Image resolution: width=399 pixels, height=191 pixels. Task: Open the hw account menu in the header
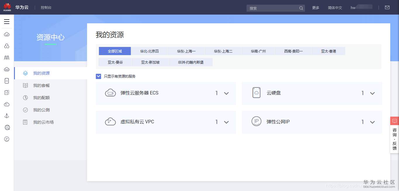click(x=361, y=8)
